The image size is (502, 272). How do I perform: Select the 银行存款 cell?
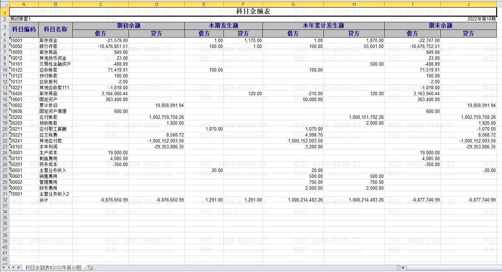(56, 46)
